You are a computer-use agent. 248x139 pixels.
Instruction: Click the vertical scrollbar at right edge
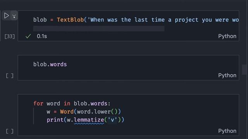point(245,69)
